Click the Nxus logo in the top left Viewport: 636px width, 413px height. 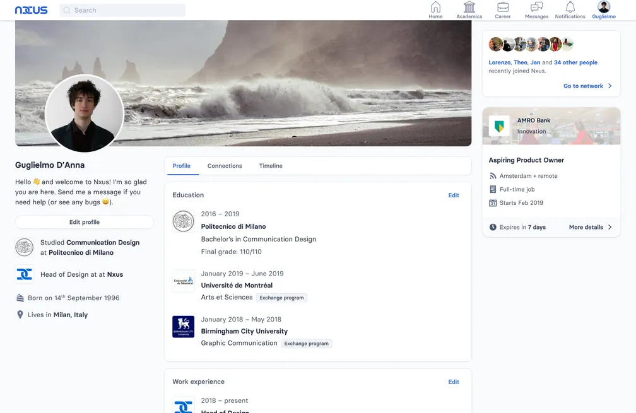click(x=30, y=9)
